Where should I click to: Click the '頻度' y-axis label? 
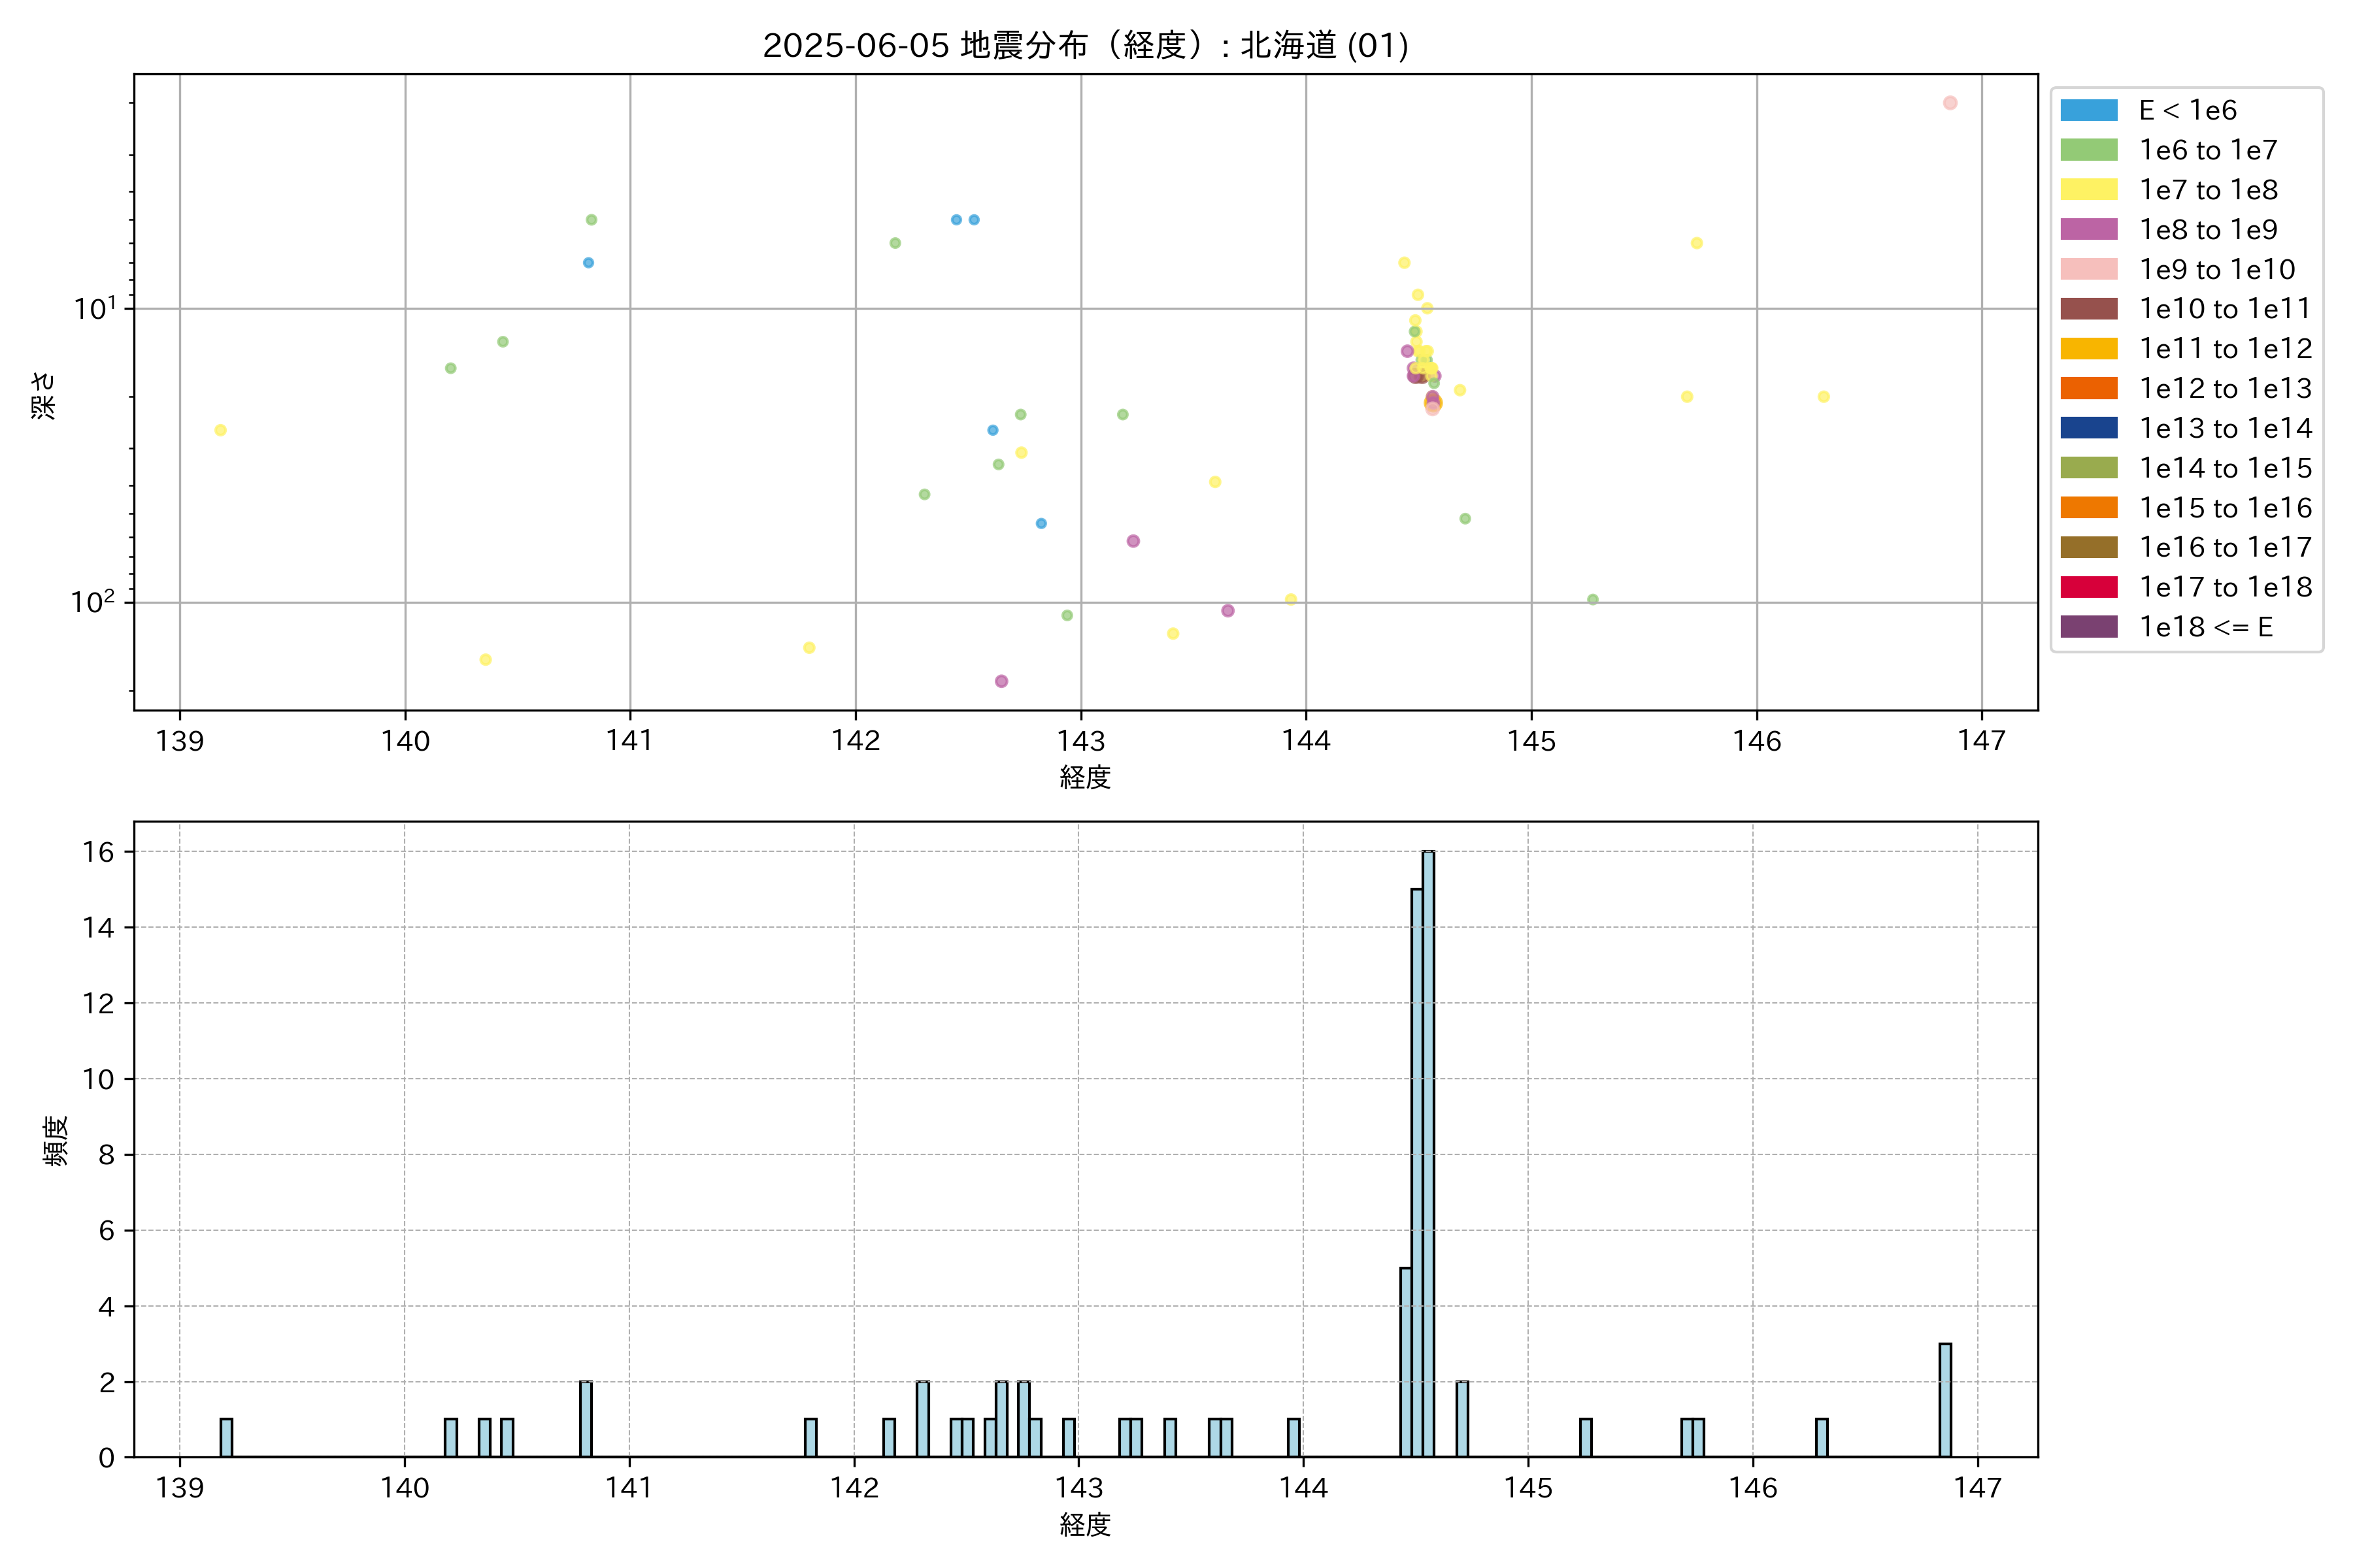[56, 1140]
